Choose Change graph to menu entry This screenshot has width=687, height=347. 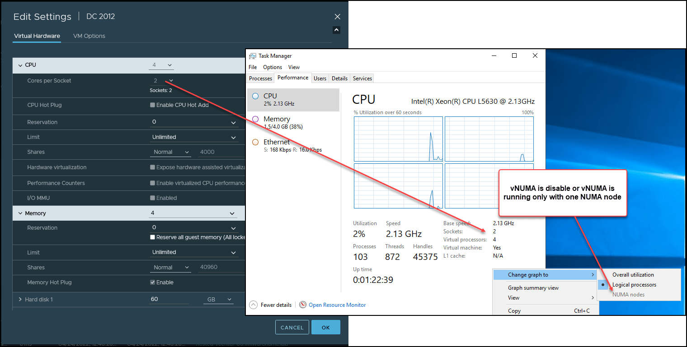pos(545,275)
